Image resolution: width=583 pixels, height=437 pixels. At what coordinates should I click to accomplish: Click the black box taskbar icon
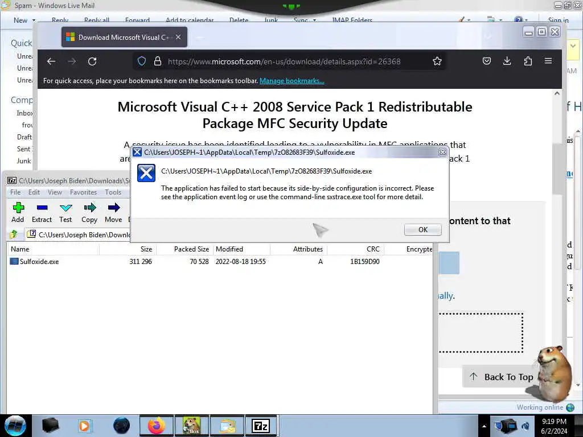point(50,426)
